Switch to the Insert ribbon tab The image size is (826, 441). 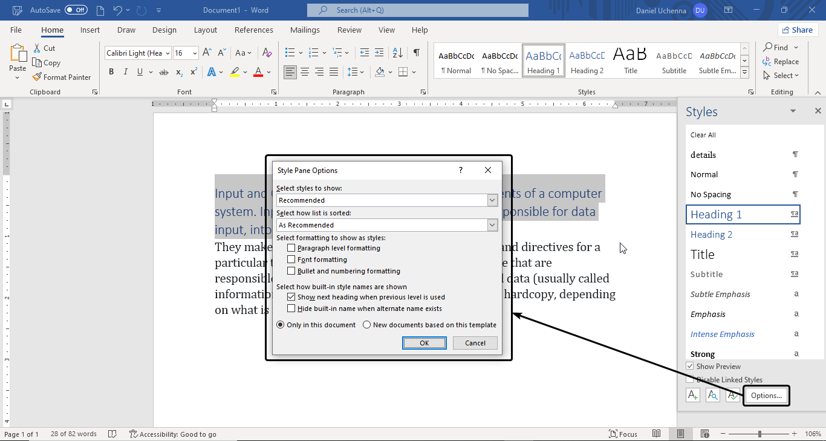[x=90, y=30]
